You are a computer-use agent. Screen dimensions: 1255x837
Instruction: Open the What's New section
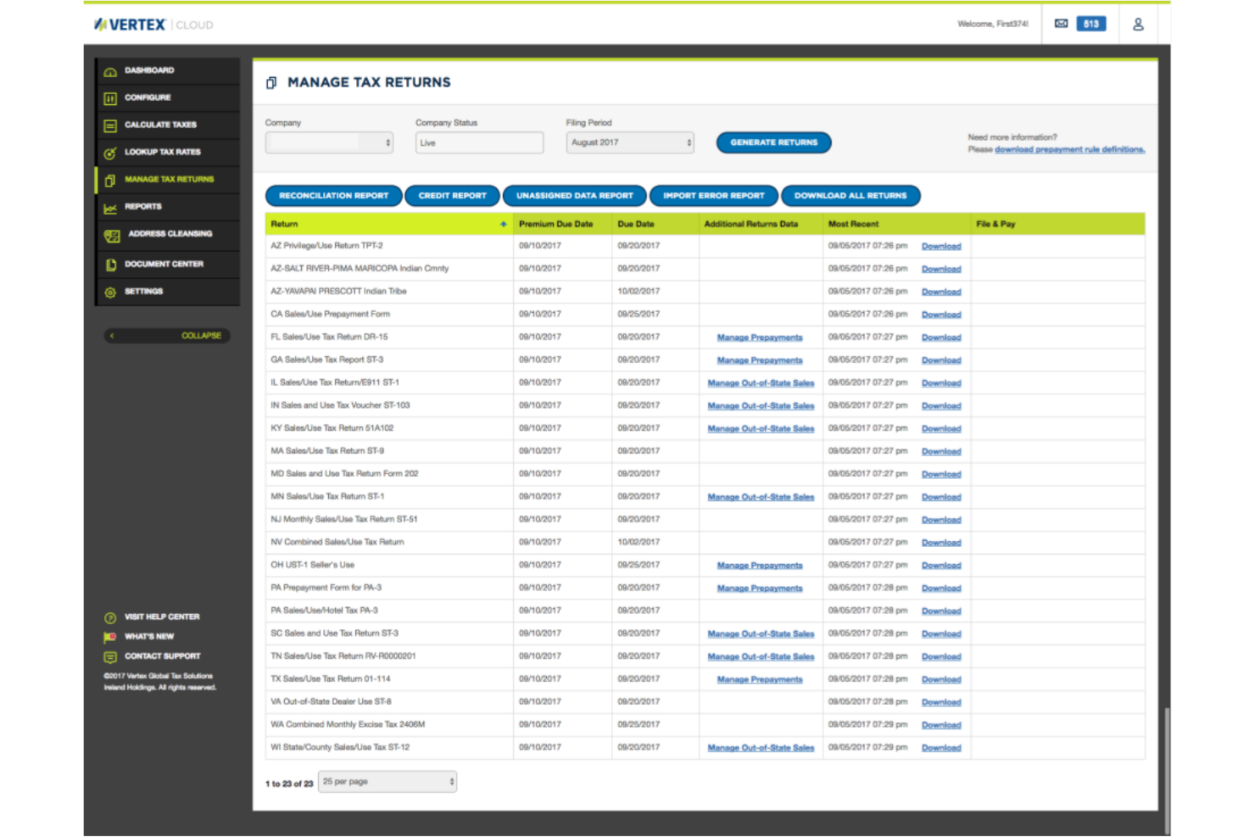(150, 636)
